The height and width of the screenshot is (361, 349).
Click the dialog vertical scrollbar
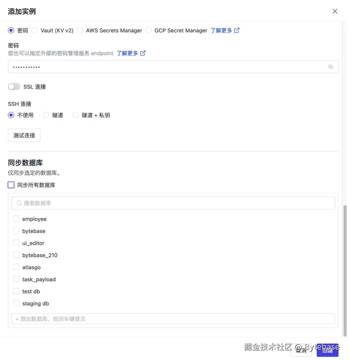coord(344,271)
